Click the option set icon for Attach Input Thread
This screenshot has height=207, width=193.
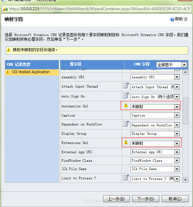(126, 86)
